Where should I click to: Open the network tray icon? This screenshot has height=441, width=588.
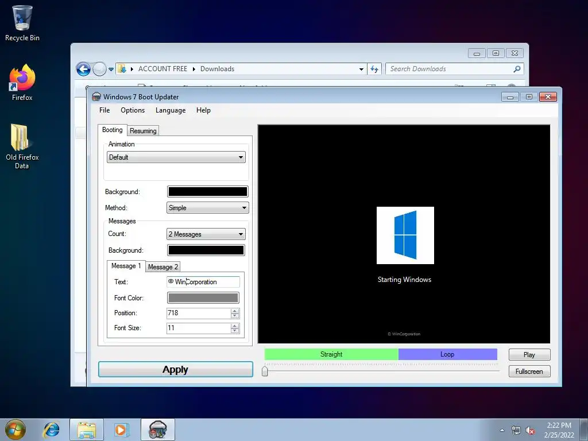[x=516, y=430]
